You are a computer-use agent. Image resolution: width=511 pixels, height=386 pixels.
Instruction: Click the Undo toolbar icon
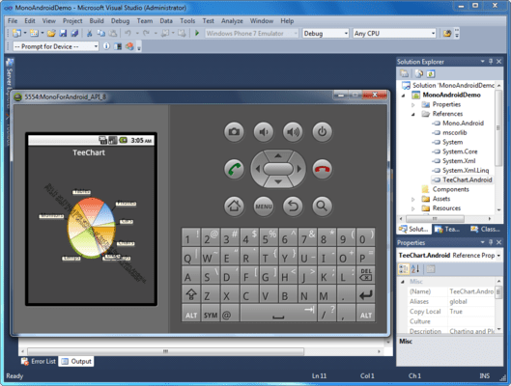pos(128,33)
